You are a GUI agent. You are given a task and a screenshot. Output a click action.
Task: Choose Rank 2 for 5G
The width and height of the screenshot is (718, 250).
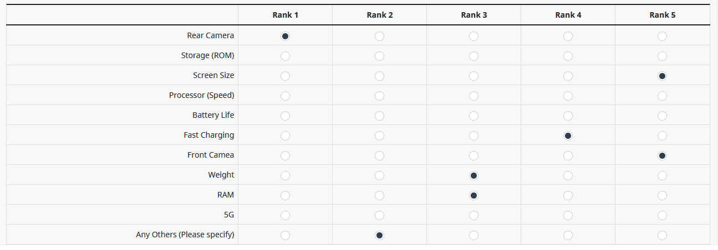tap(379, 216)
